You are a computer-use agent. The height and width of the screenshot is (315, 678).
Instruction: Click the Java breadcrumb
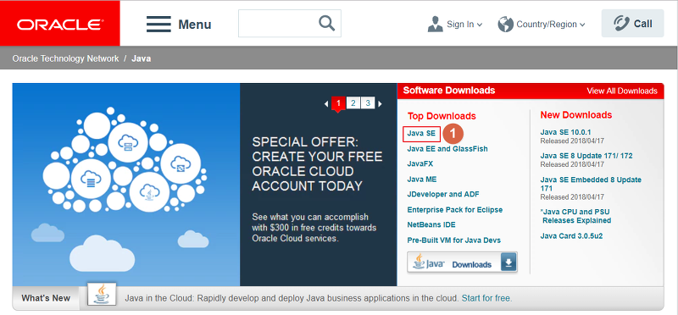[x=142, y=58]
